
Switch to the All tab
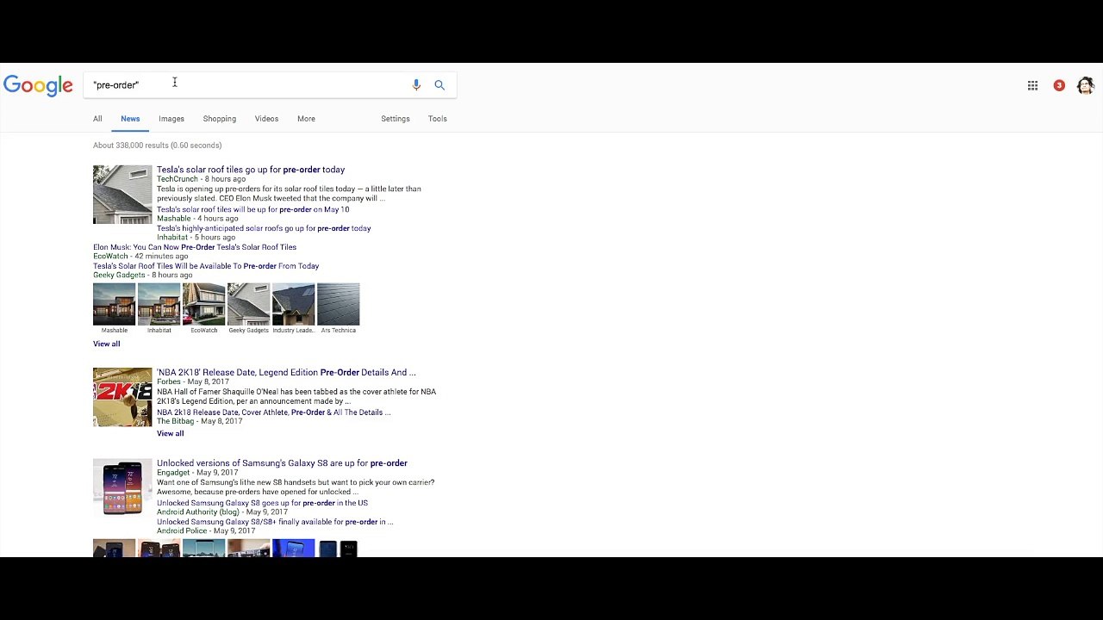(x=97, y=119)
